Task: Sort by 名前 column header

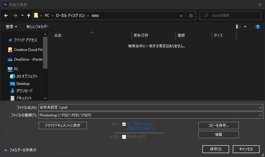Action: click(x=58, y=36)
